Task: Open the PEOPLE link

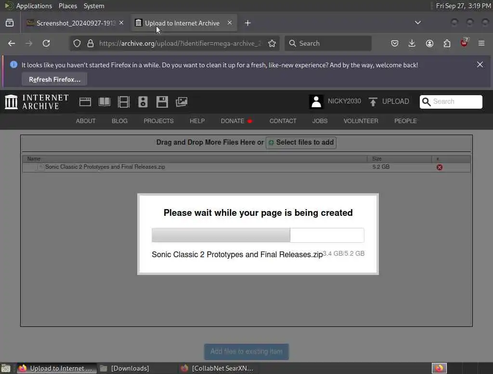Action: point(405,121)
